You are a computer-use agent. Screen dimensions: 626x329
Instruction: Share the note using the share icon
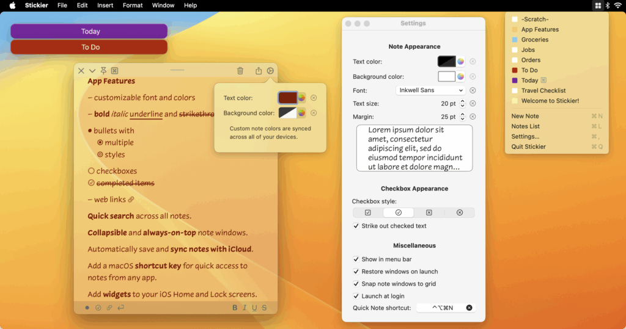259,71
